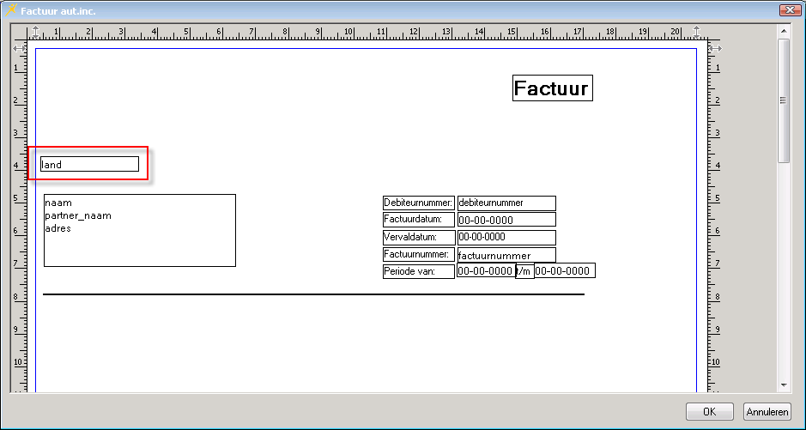The width and height of the screenshot is (806, 430).
Task: Click the application icon in title bar
Action: point(11,10)
